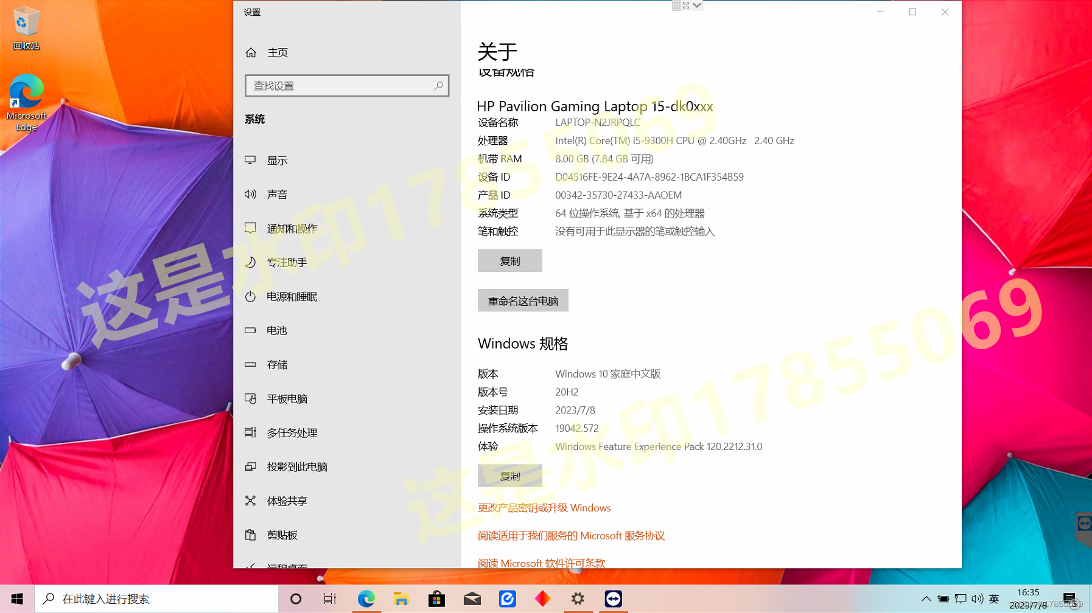Open red diamond app on taskbar
Image resolution: width=1092 pixels, height=613 pixels.
pyautogui.click(x=542, y=599)
